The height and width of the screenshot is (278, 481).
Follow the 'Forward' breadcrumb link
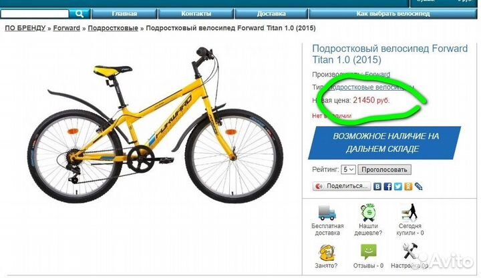tap(67, 28)
